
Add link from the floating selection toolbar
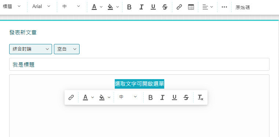point(71,97)
